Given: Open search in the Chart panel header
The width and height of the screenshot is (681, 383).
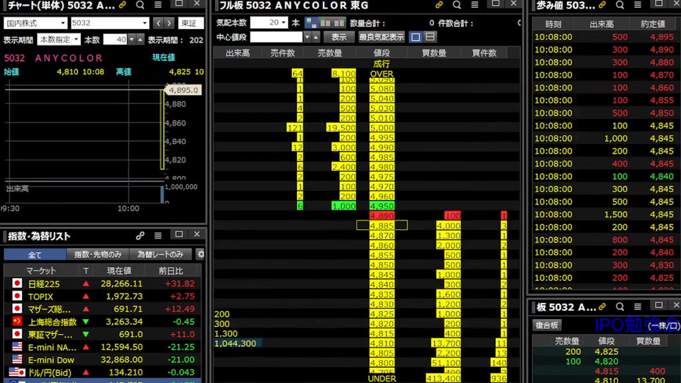Looking at the screenshot, I should coord(140,5).
